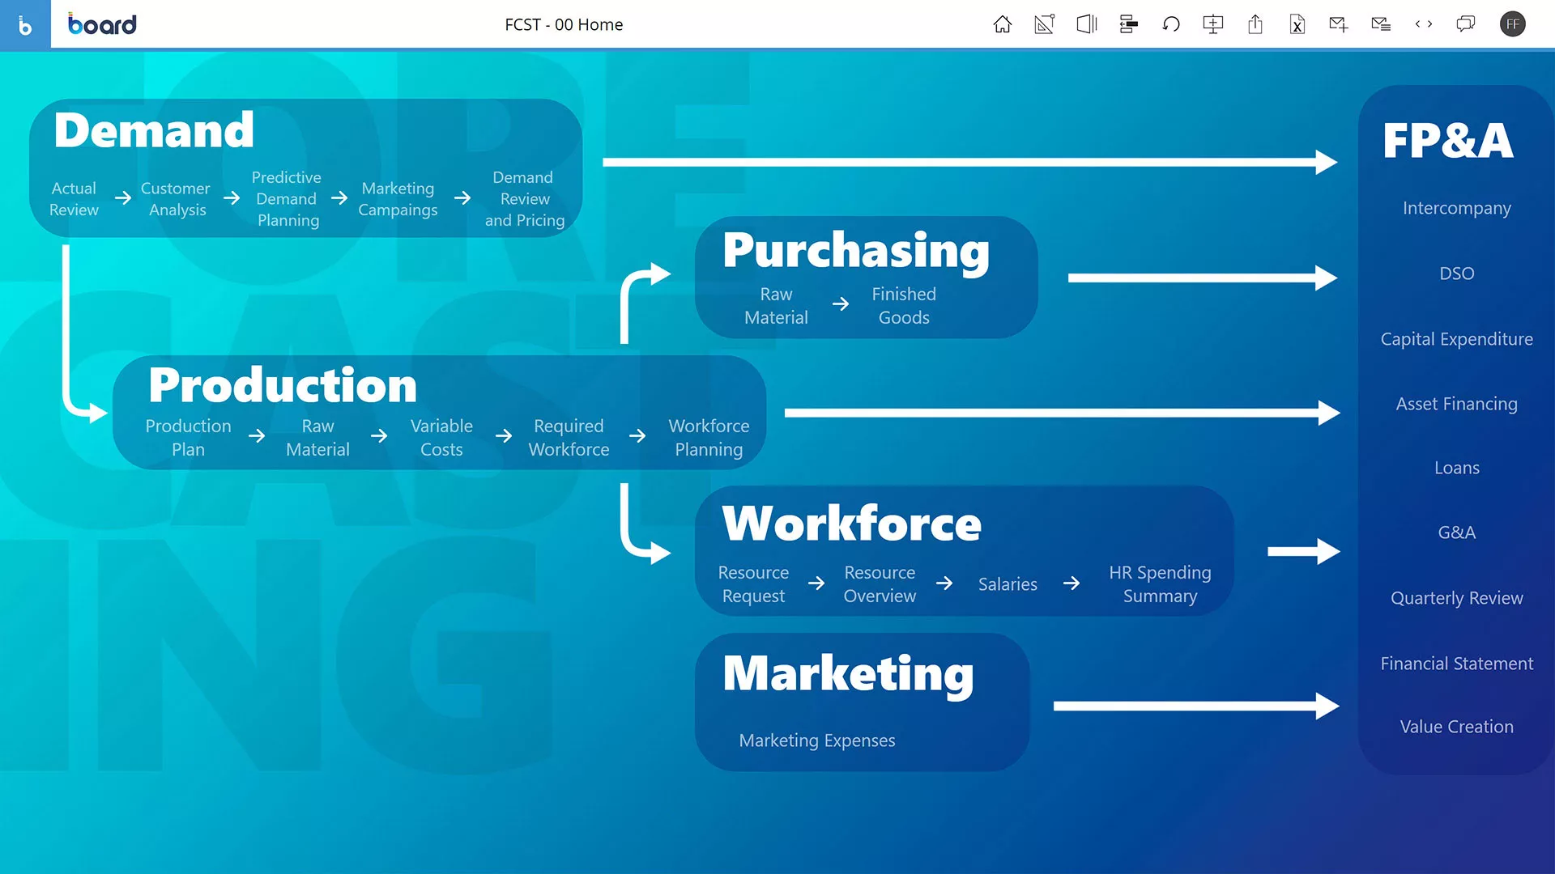This screenshot has width=1555, height=874.
Task: Open G&A in FP&A
Action: (x=1456, y=532)
